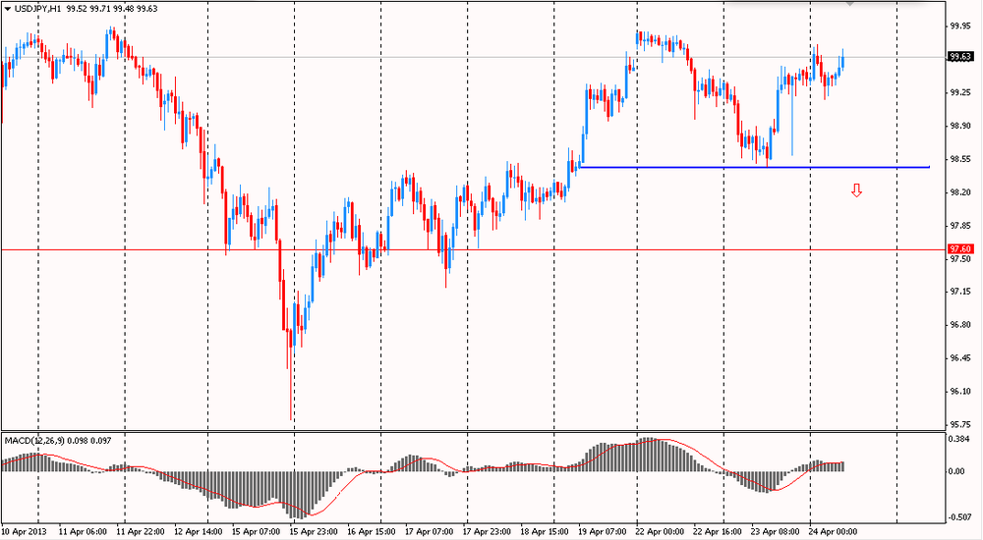Click the 15 Apr 23:00 time label
The height and width of the screenshot is (540, 983).
(x=313, y=532)
